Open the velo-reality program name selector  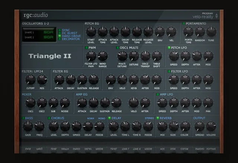pyautogui.click(x=203, y=17)
